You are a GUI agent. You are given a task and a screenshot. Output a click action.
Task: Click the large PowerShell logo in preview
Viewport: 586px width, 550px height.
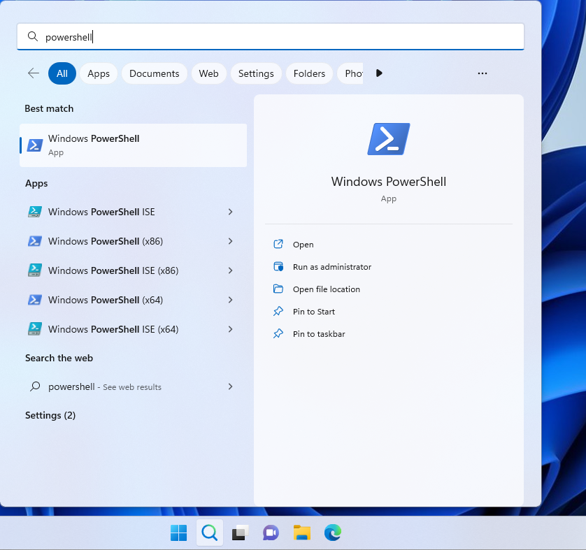click(388, 138)
